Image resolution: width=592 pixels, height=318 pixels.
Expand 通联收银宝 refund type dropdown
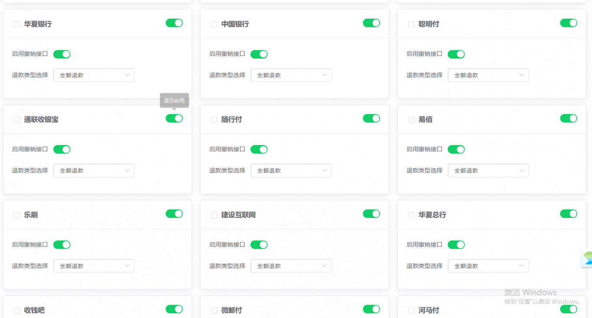(94, 170)
